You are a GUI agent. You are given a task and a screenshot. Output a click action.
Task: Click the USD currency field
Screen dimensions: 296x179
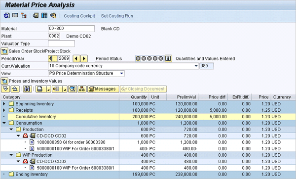207,66
